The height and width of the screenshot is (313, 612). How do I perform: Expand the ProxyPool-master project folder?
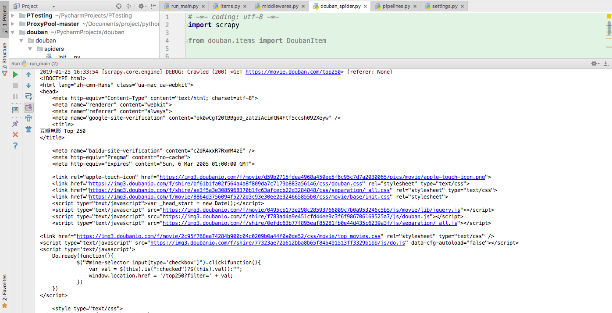coord(13,24)
